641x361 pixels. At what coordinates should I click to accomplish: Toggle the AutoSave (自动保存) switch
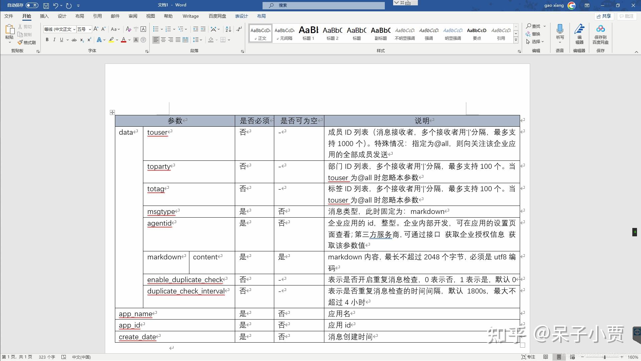(x=32, y=5)
